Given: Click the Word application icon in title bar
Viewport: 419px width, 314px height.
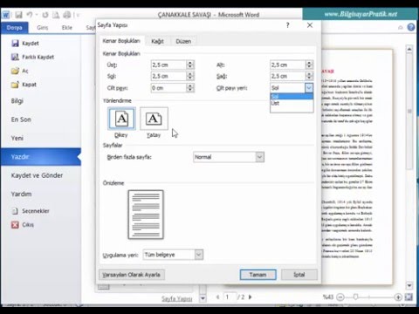Looking at the screenshot, I should click(6, 15).
